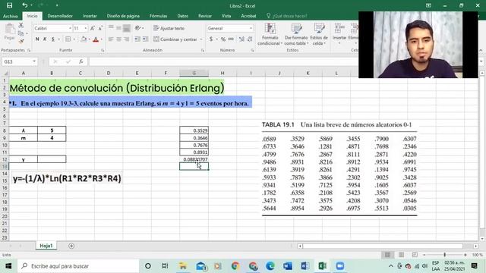486x273 pixels.
Task: Add a new sheet with plus icon
Action: [x=71, y=246]
